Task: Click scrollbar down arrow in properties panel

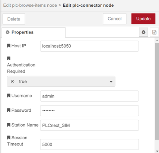Action: [x=157, y=151]
